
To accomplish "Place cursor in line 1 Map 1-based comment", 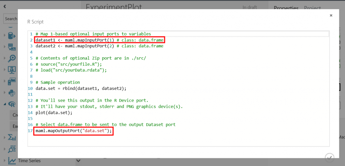I will point(93,34).
